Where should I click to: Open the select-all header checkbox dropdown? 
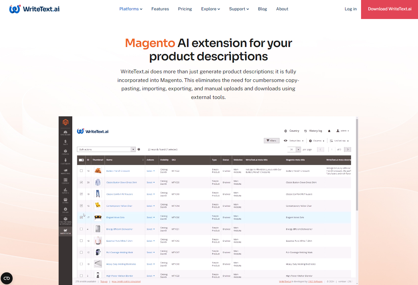pos(81,160)
